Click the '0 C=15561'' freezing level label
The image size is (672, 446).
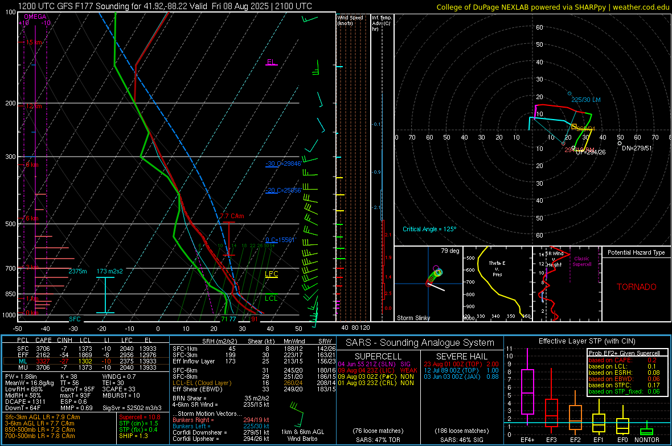click(281, 240)
